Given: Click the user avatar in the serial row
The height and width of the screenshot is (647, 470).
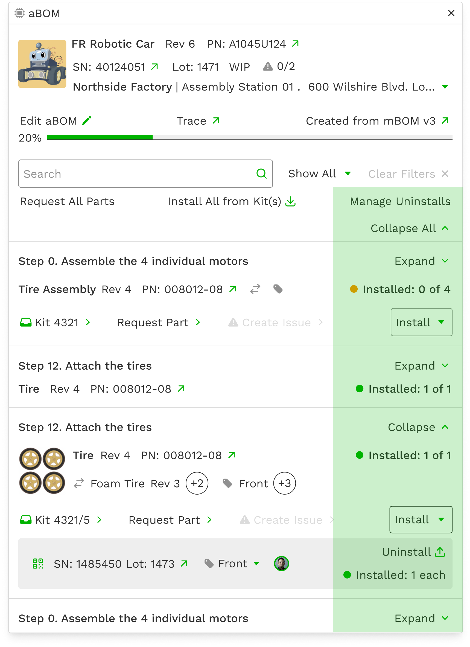Looking at the screenshot, I should (x=282, y=564).
